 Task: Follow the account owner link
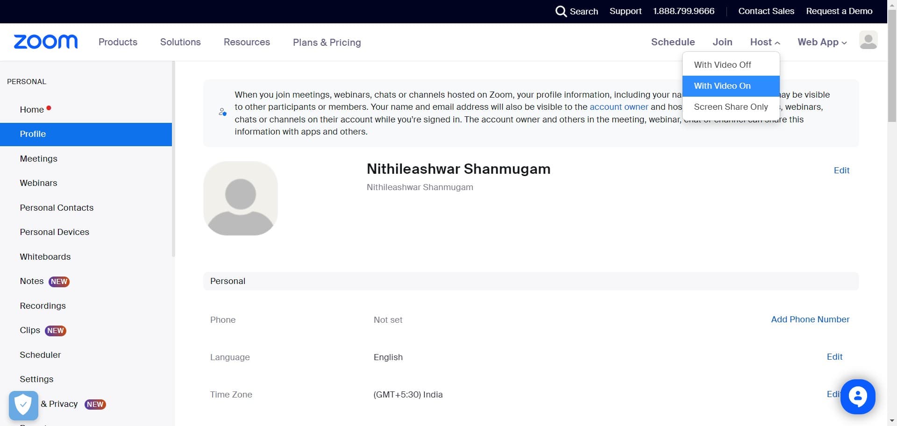(619, 107)
